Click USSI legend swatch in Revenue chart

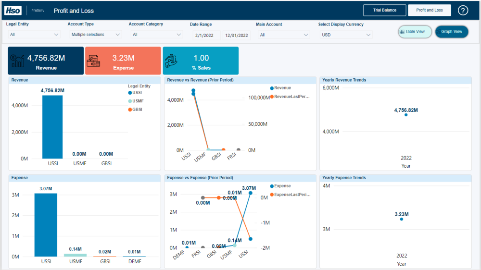pos(130,93)
